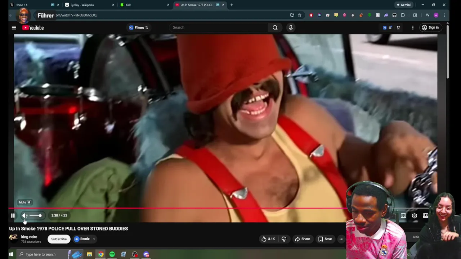Click the video title text 'Up In Smoke 1978'
461x259 pixels.
point(28,229)
